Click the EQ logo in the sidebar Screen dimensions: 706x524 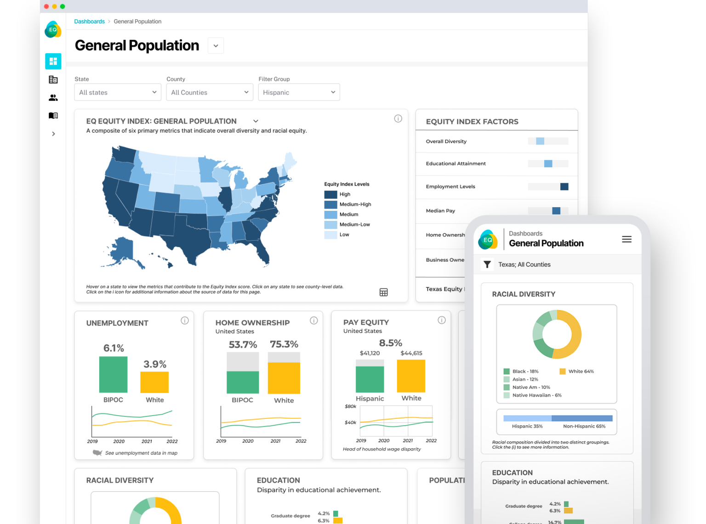point(53,29)
